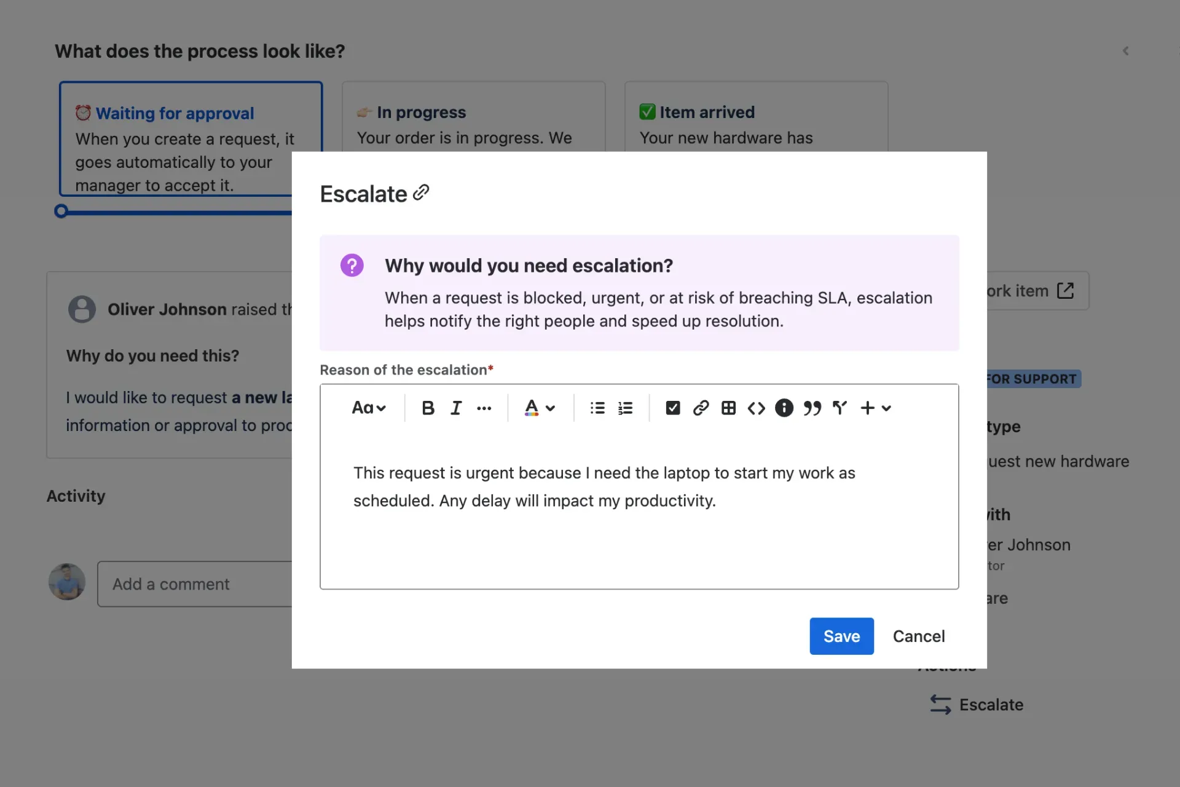
Task: Insert an info panel
Action: click(784, 408)
